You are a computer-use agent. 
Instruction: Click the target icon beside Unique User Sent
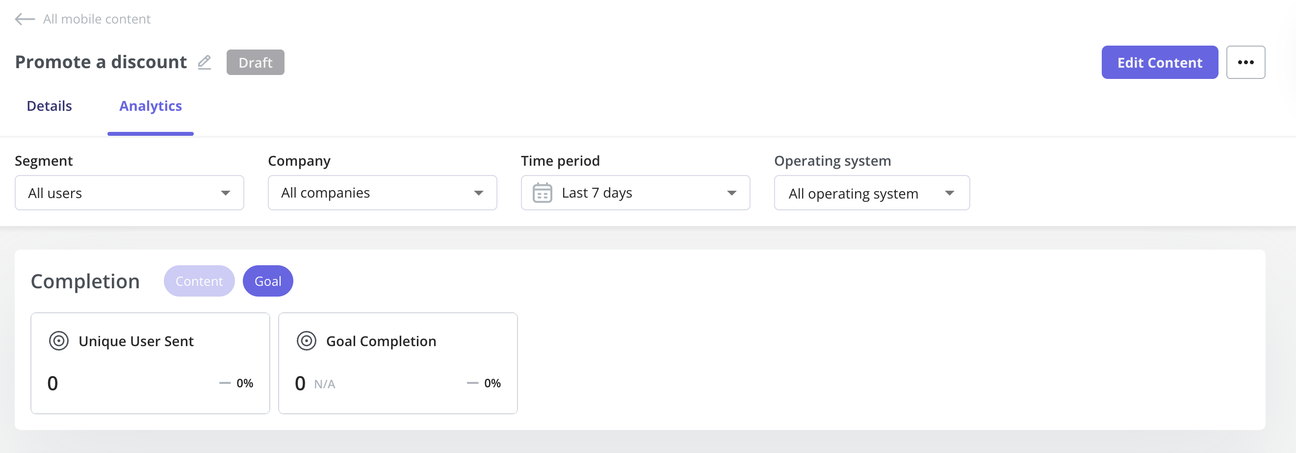[x=59, y=341]
